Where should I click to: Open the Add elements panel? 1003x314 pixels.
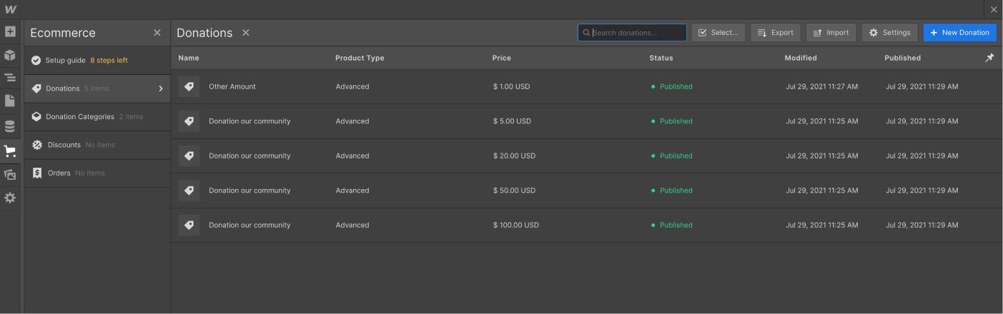pyautogui.click(x=10, y=31)
